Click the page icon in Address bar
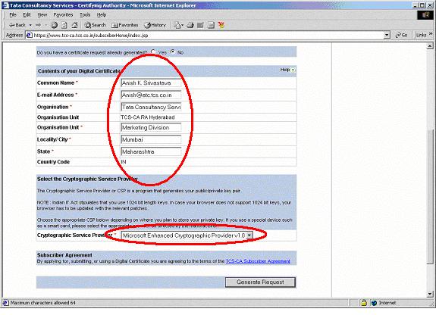The image size is (436, 315). (x=29, y=36)
